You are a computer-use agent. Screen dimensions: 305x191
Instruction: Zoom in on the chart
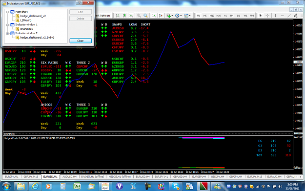(x=139, y=16)
